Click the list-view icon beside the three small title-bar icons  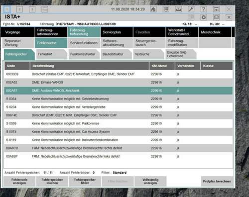click(45, 9)
